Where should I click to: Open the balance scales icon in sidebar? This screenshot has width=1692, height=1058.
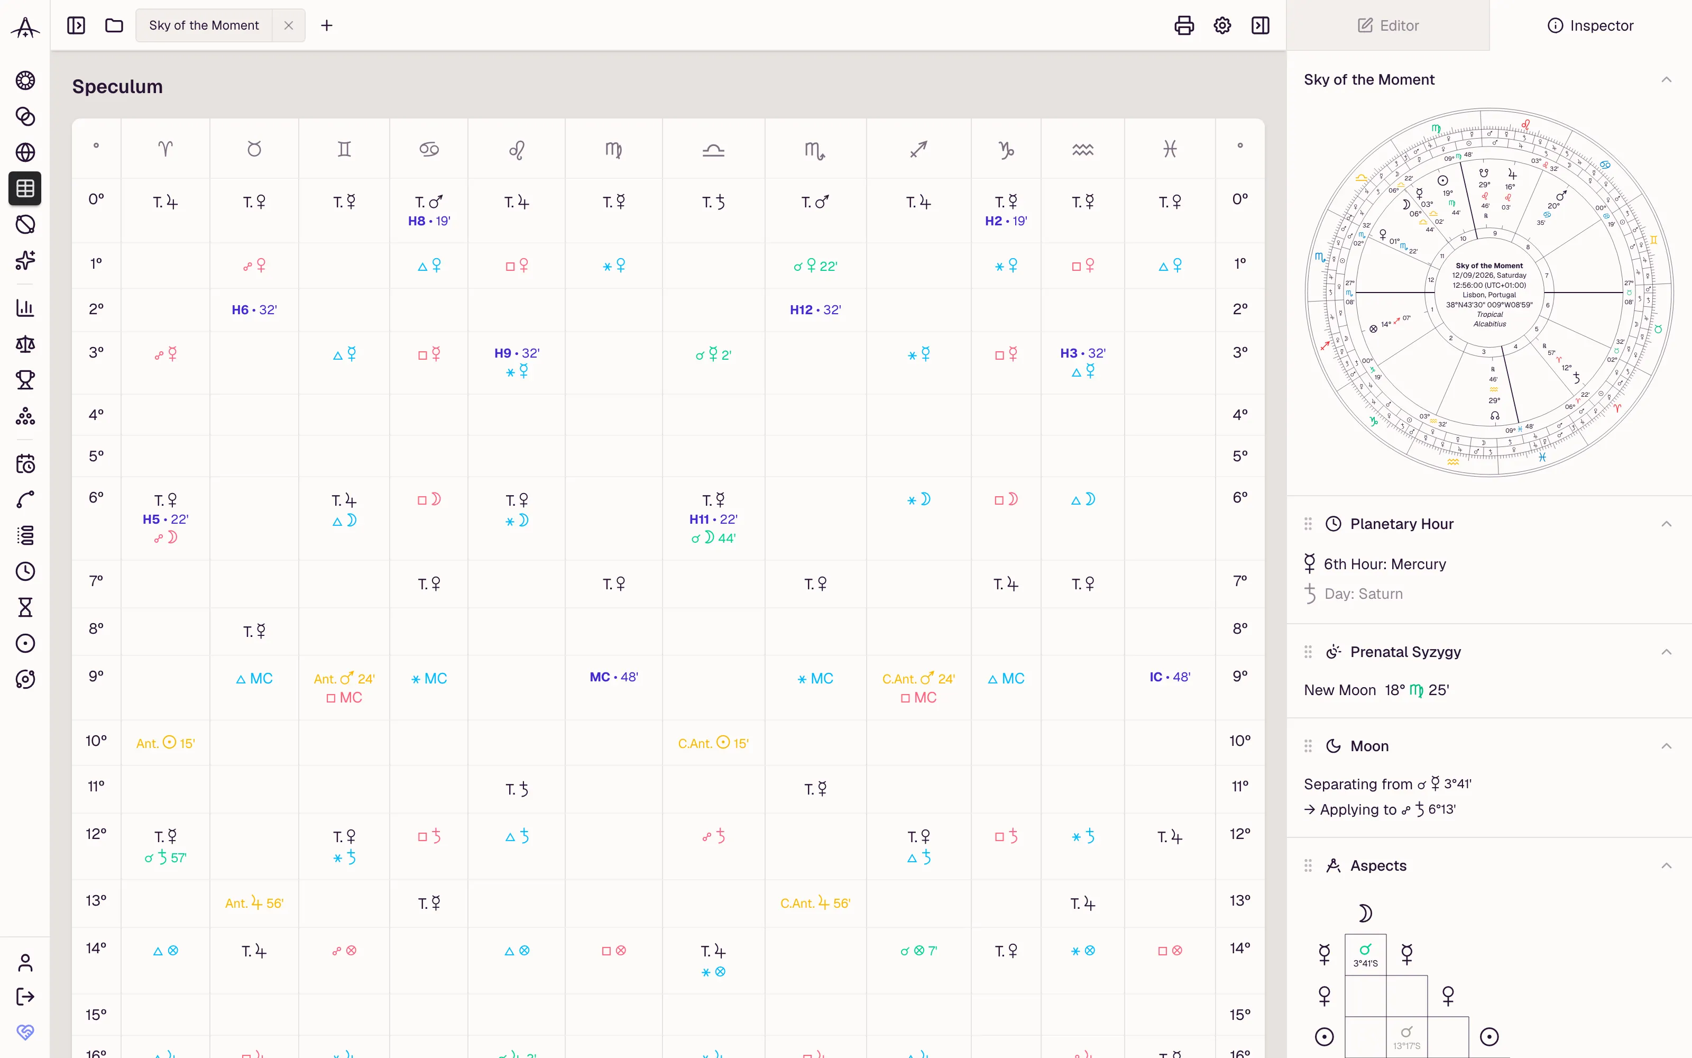(x=25, y=343)
